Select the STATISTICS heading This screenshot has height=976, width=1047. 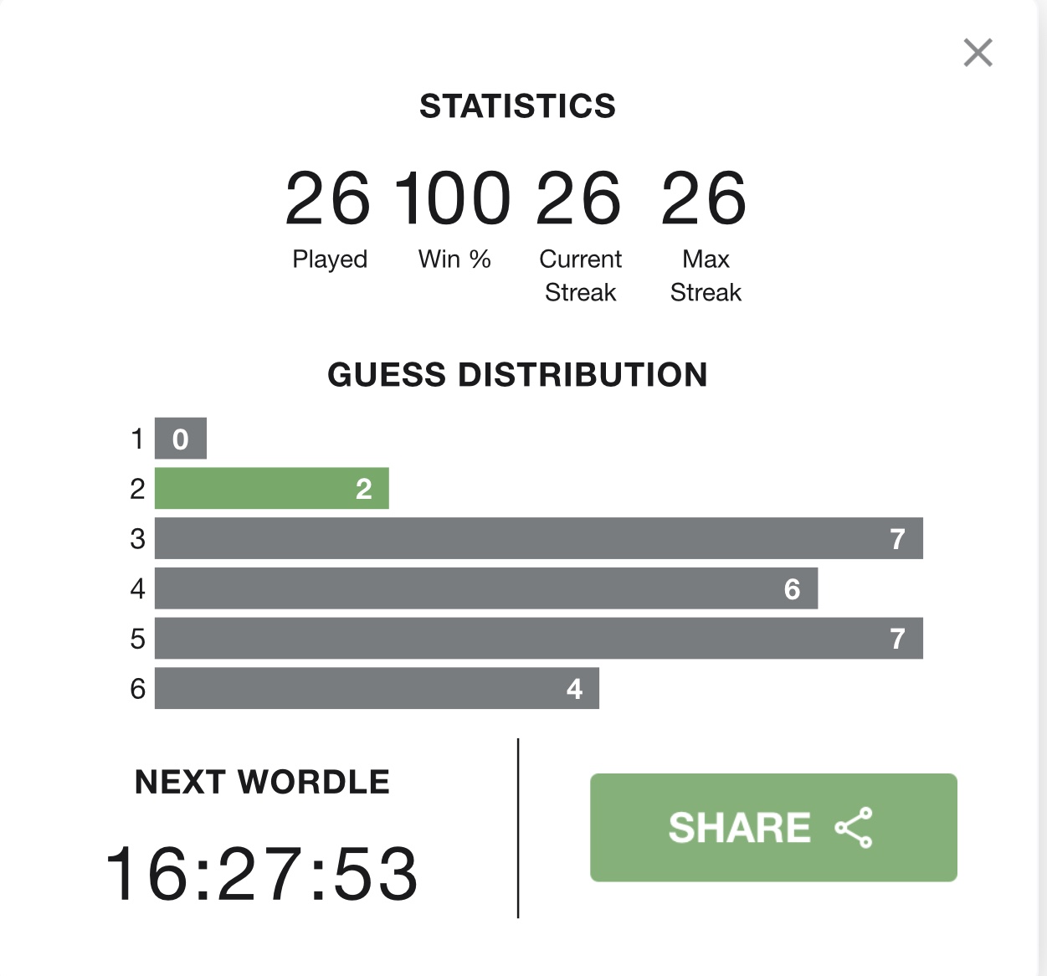tap(517, 106)
